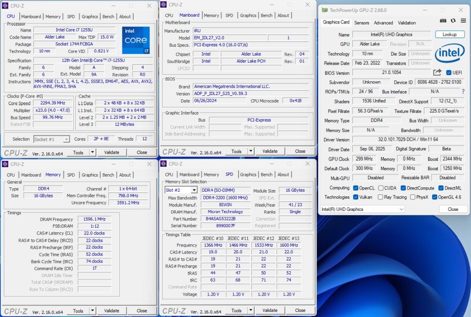Expand Tools arrow in the CPU-Z SPD window
This screenshot has width=471, height=317.
251,311
